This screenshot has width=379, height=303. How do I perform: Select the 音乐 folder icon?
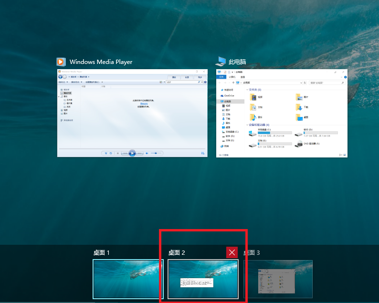(253, 117)
